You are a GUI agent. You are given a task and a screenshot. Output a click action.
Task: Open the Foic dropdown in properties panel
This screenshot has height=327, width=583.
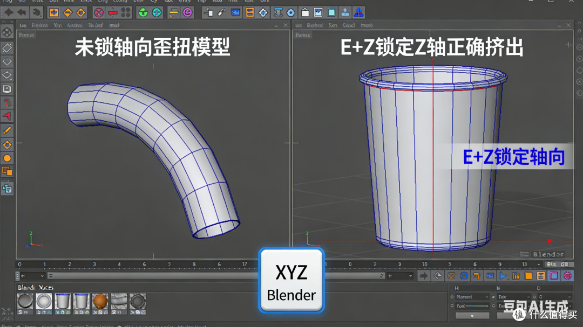tap(513, 297)
